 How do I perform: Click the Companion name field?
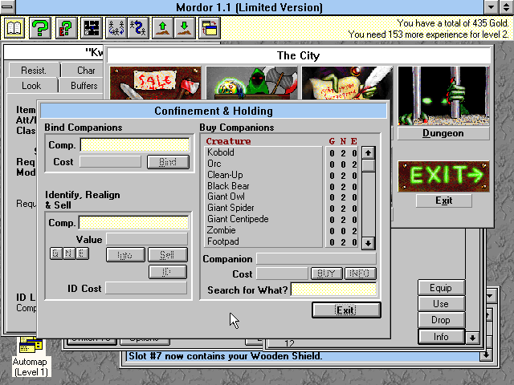(316, 258)
